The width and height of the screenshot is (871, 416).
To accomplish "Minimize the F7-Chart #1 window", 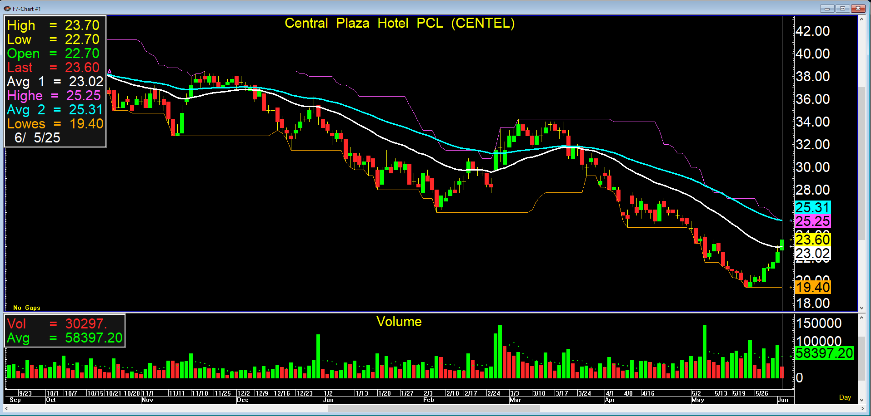I will point(827,9).
